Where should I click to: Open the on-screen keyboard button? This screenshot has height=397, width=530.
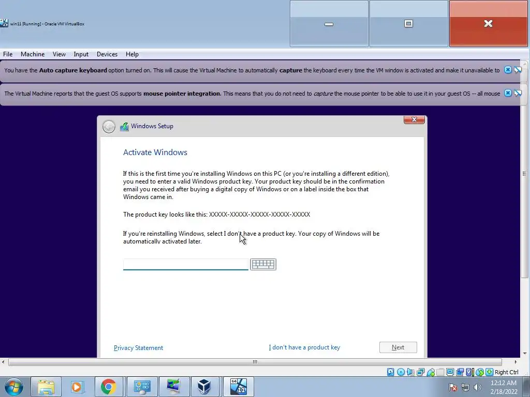pos(263,264)
